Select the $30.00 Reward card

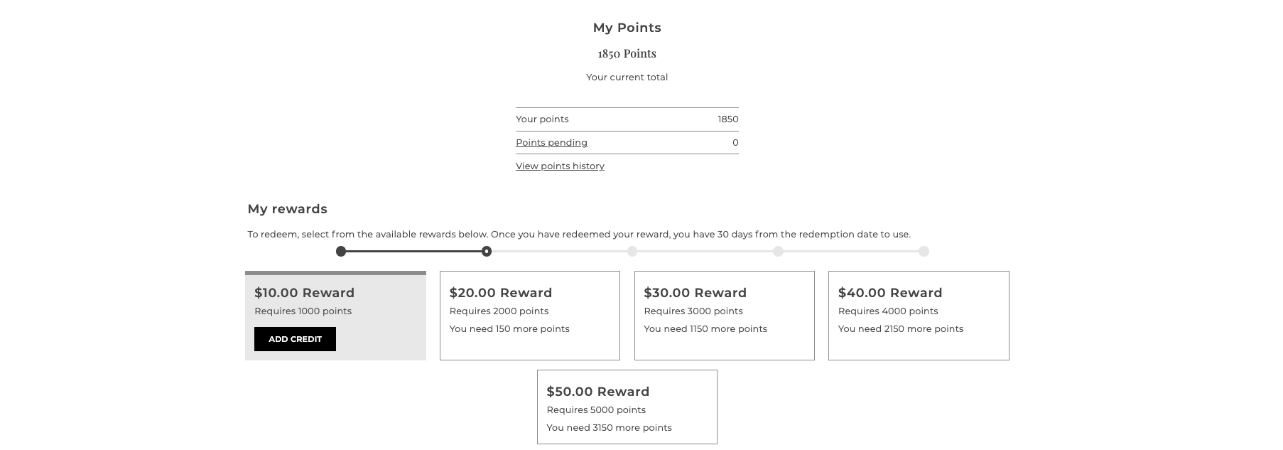pos(724,316)
